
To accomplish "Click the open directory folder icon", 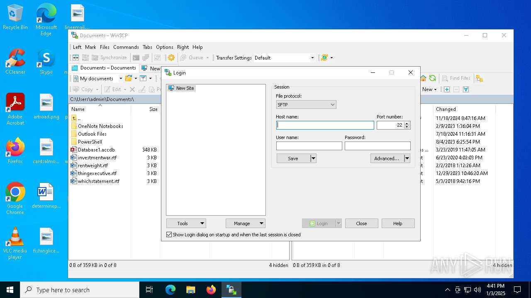I will (129, 78).
